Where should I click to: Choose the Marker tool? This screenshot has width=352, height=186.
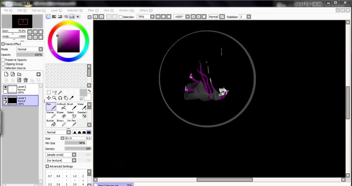pyautogui.click(x=51, y=115)
